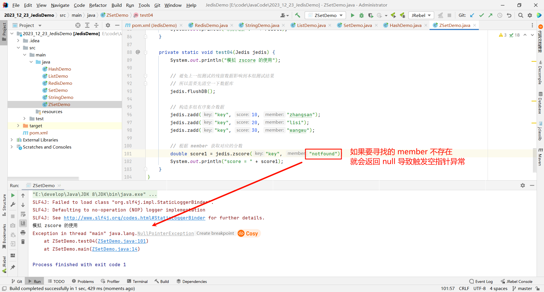Click the Create breakpoint hint
Screen dimensions: 544x292
pyautogui.click(x=215, y=233)
